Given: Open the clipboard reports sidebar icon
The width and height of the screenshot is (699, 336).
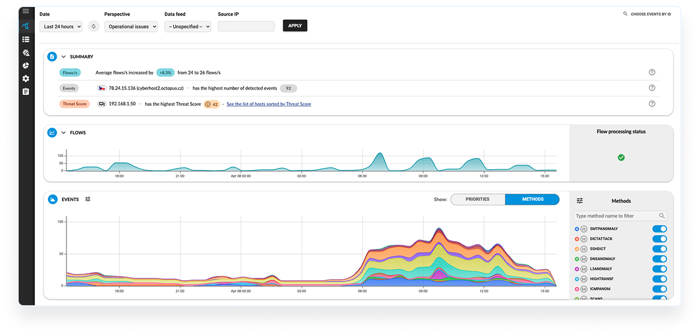Looking at the screenshot, I should tap(26, 92).
